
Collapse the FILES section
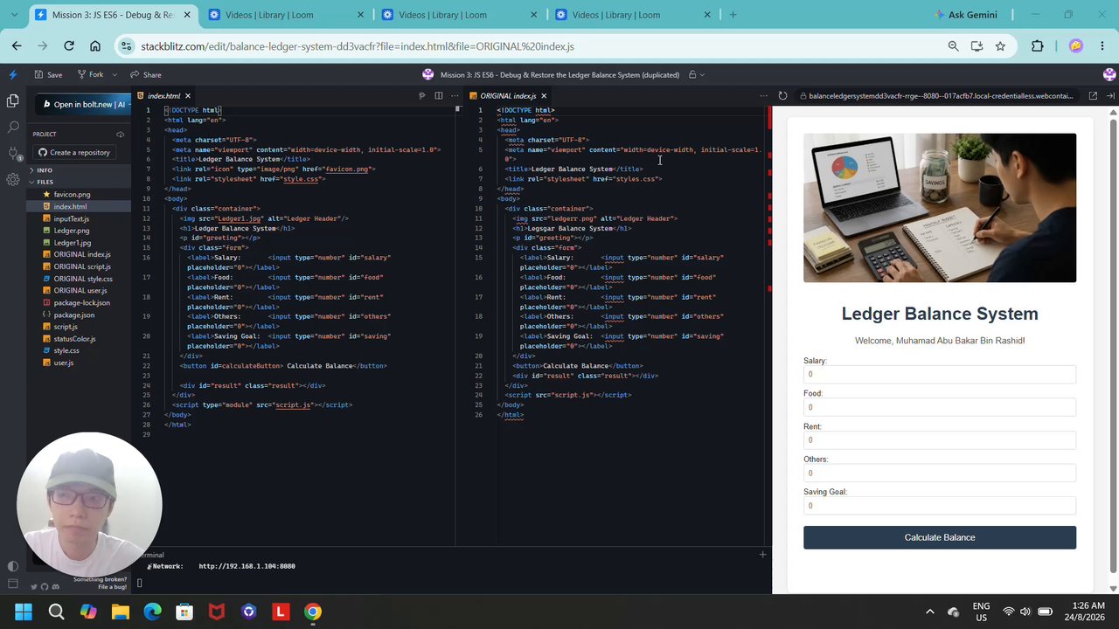pos(44,182)
